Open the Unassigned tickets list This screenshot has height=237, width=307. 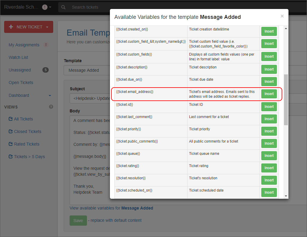coord(20,70)
